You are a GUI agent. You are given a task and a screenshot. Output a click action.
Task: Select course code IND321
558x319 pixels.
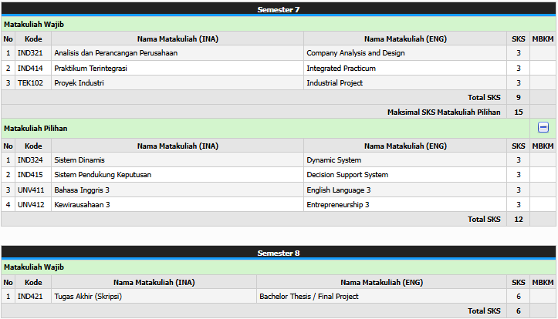(29, 53)
